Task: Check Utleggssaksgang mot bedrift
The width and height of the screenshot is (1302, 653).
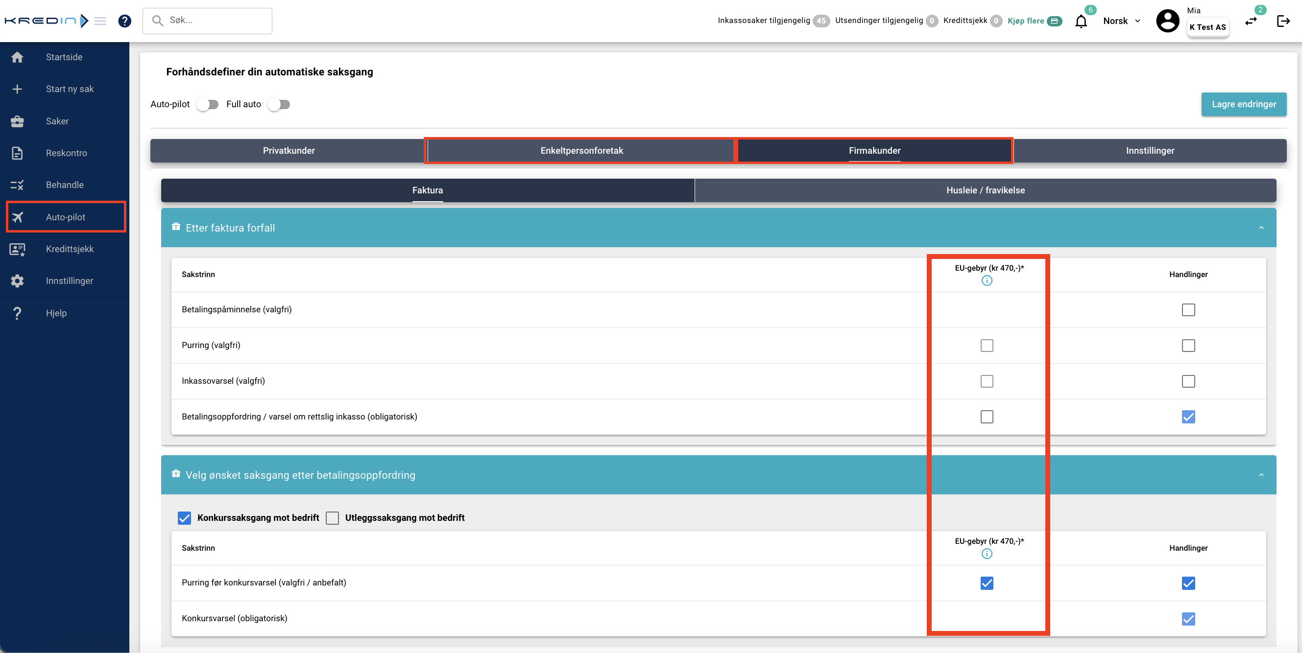Action: (332, 518)
